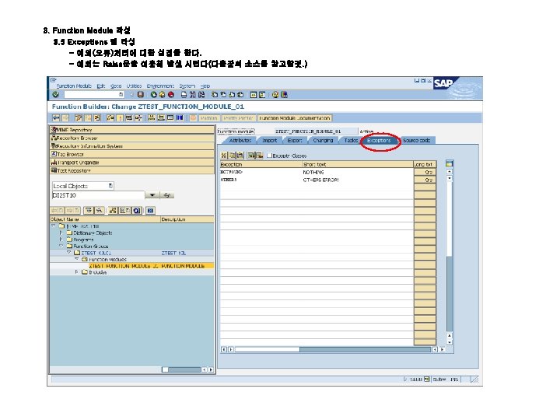Open the Repository Browser panel

pos(131,138)
